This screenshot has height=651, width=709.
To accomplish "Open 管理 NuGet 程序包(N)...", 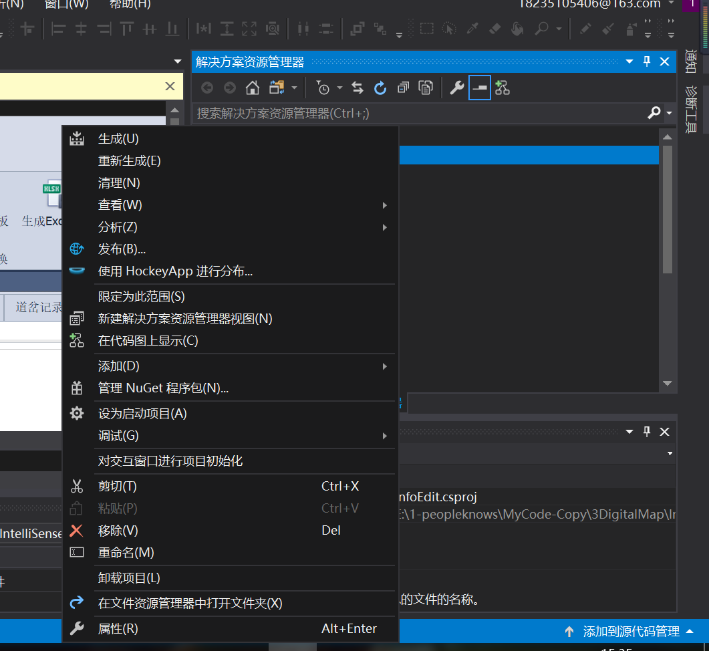I will tap(231, 388).
